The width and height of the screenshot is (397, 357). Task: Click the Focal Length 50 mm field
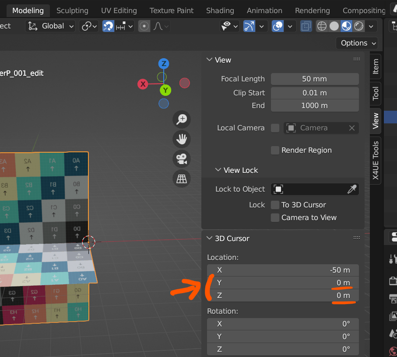[315, 79]
